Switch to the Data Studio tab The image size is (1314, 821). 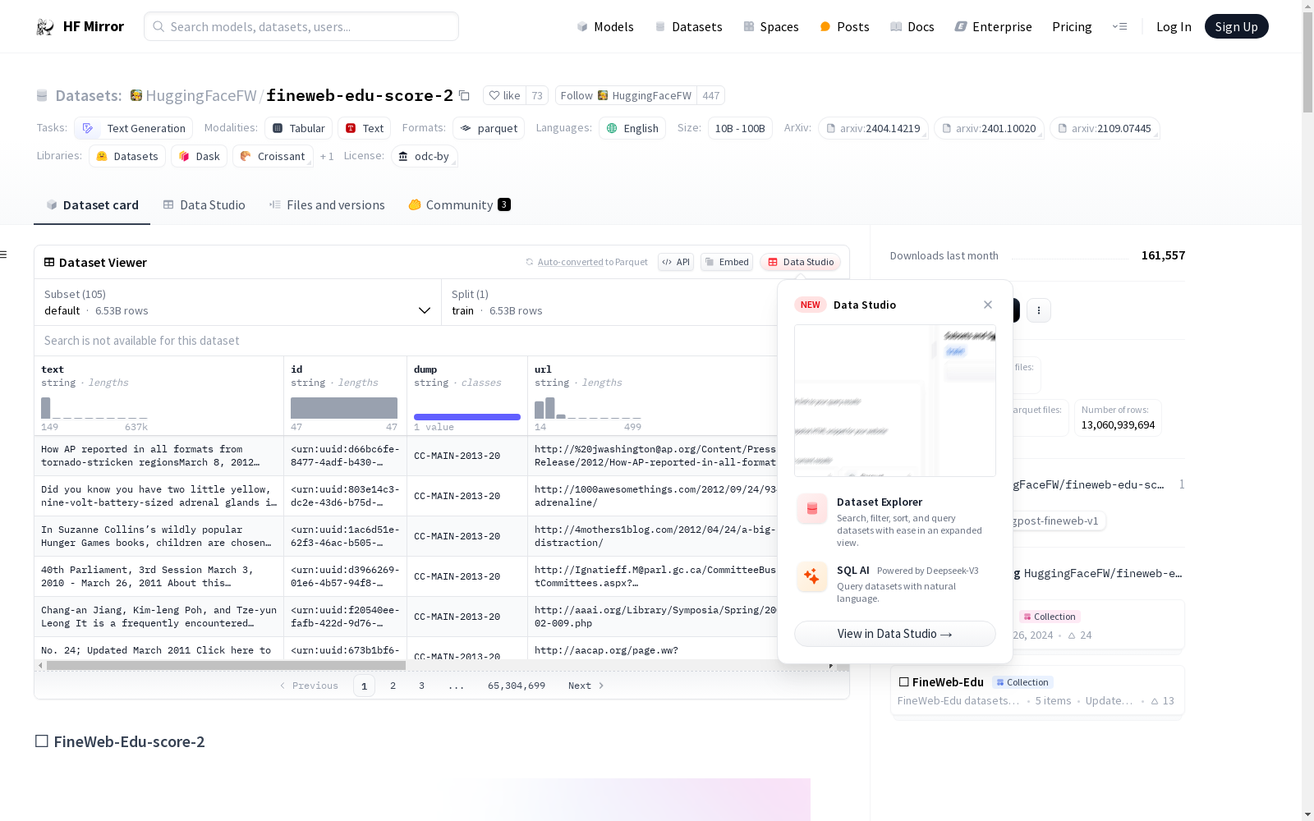point(204,205)
